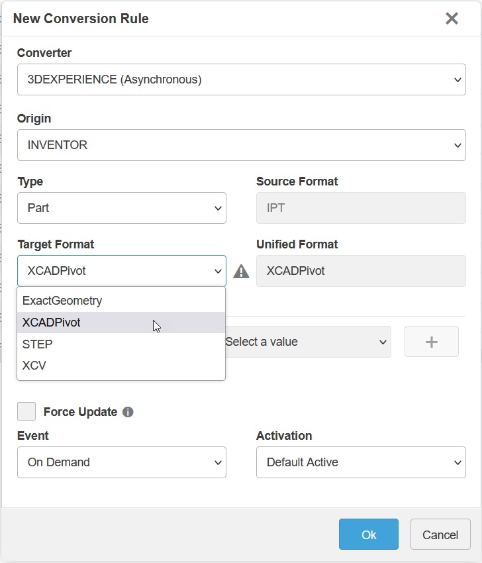Click the warning triangle icon
This screenshot has height=563, width=482.
(241, 272)
